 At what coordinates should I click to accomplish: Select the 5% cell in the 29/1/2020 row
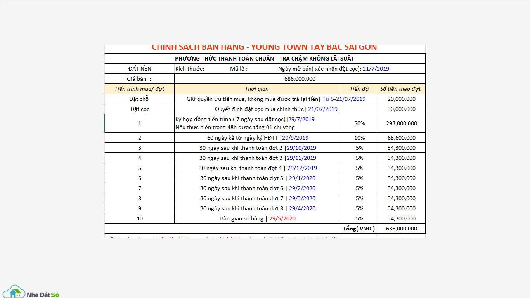(360, 178)
